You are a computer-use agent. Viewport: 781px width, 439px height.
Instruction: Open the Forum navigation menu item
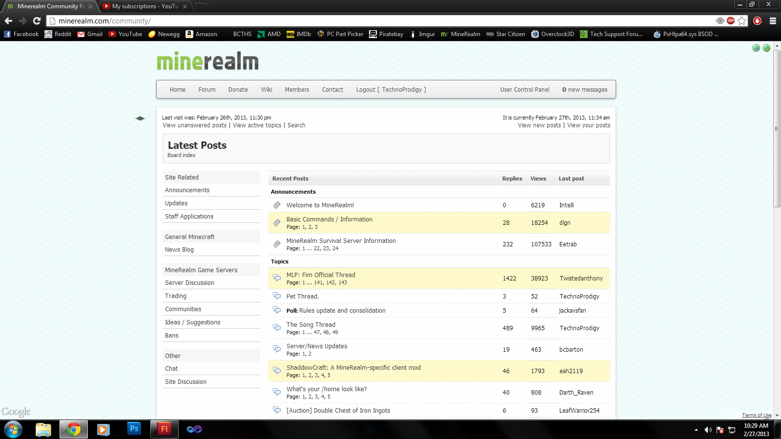(x=207, y=90)
